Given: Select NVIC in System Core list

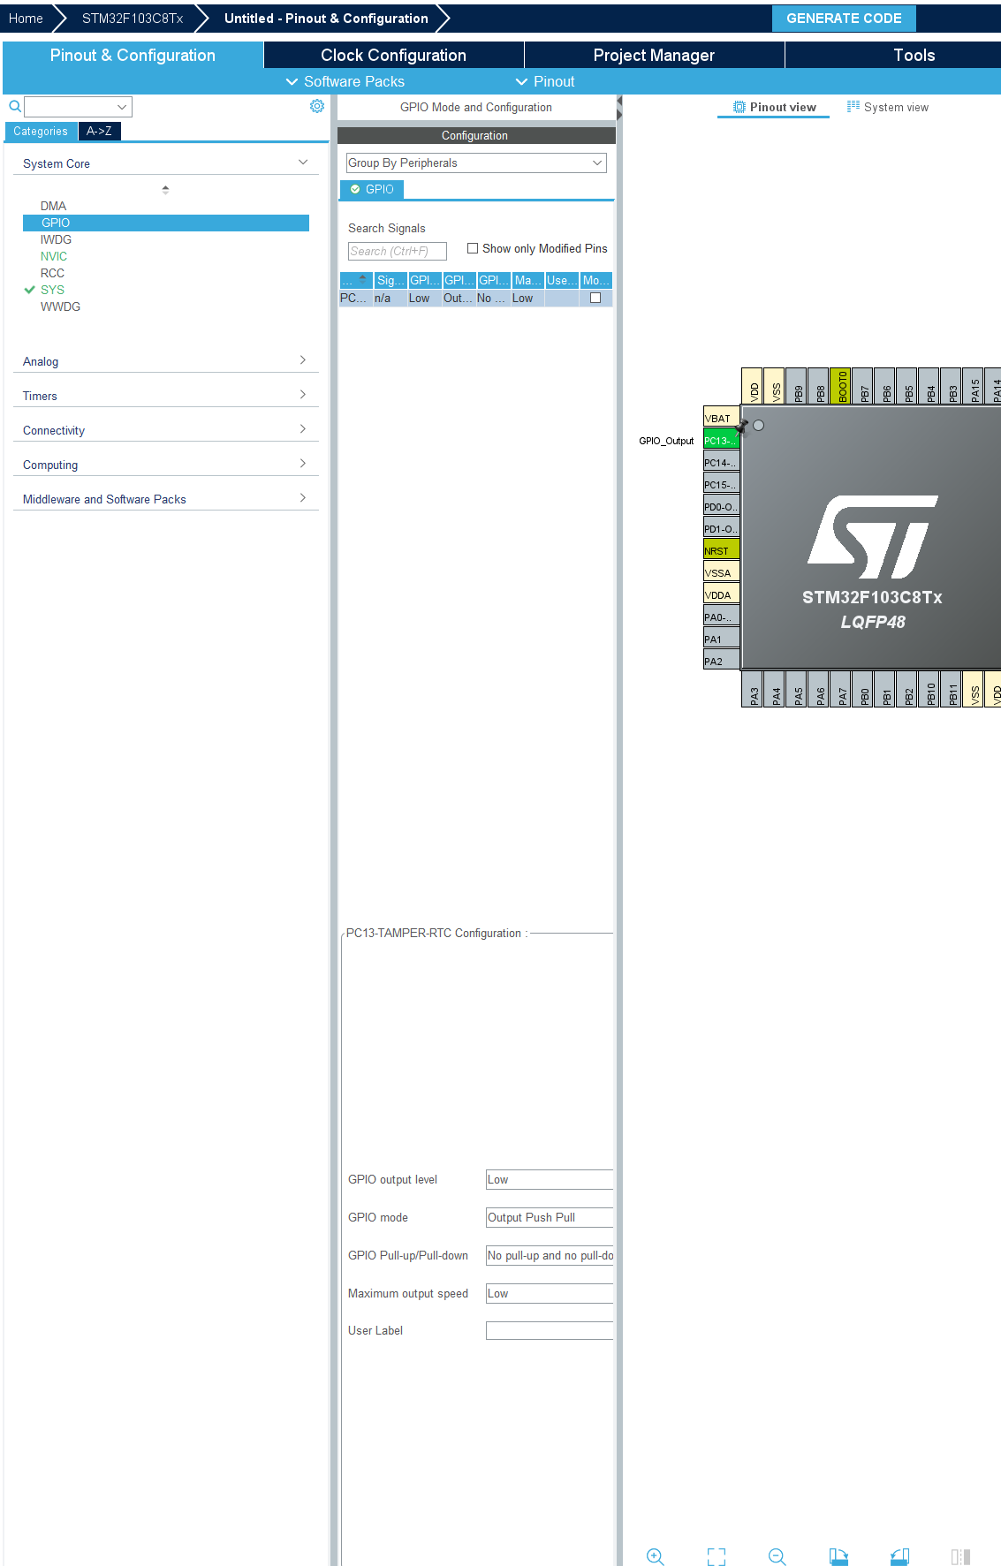Looking at the screenshot, I should coord(54,256).
